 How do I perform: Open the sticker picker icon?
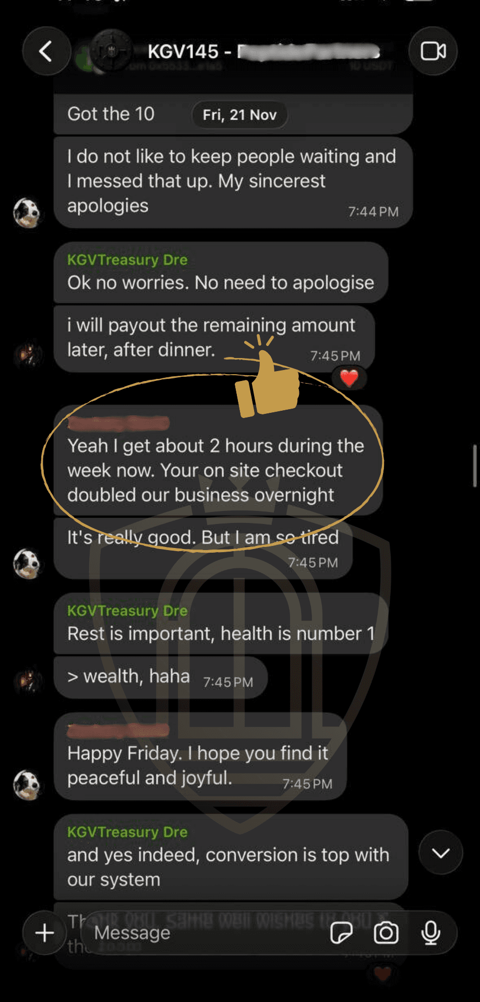(342, 933)
